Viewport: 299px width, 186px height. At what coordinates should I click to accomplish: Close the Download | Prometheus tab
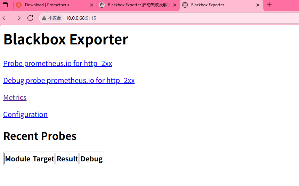(91, 5)
